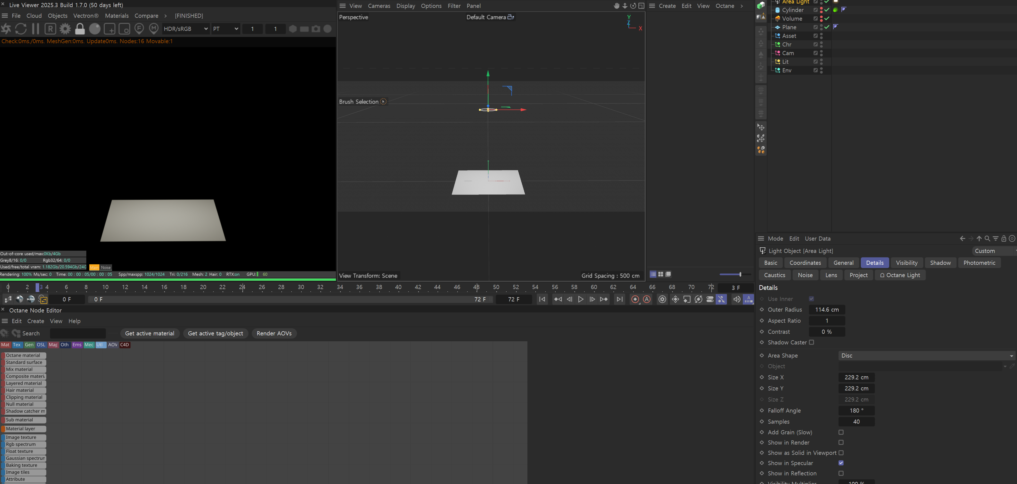Enable Shadow Caster checkbox
Screen dimensions: 1017x484
point(811,343)
